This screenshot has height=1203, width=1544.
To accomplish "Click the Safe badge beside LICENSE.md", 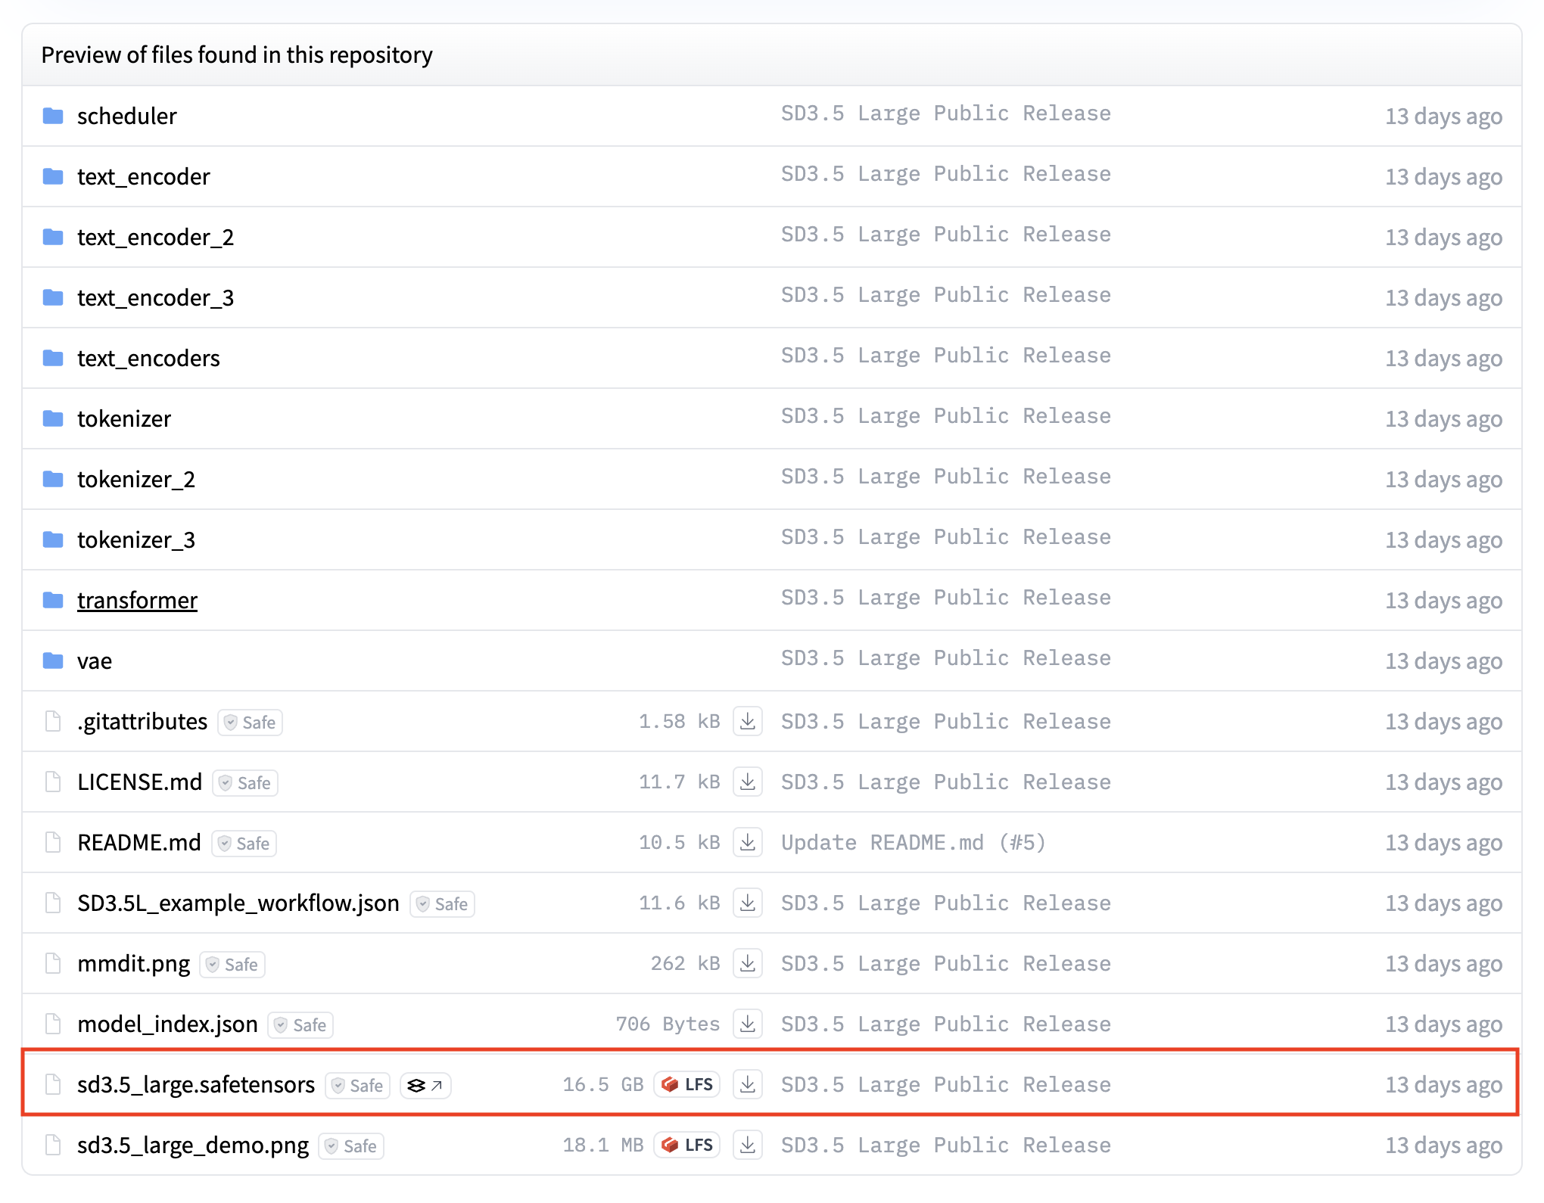I will pyautogui.click(x=246, y=783).
